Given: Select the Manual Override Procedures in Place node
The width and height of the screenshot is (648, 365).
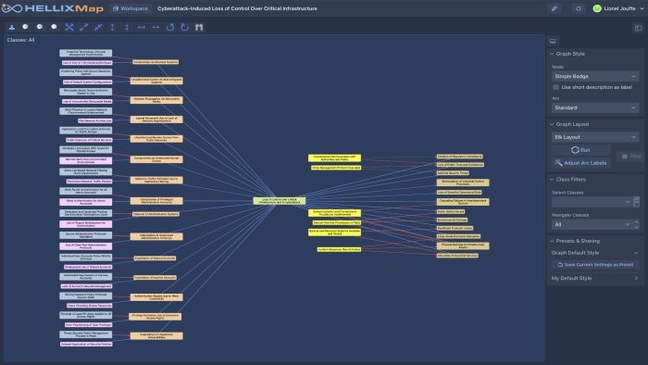Looking at the screenshot, I should click(337, 222).
